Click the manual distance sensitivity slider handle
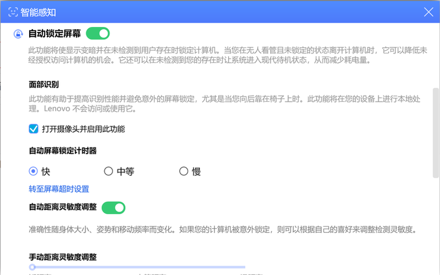This screenshot has width=440, height=275. pyautogui.click(x=33, y=267)
